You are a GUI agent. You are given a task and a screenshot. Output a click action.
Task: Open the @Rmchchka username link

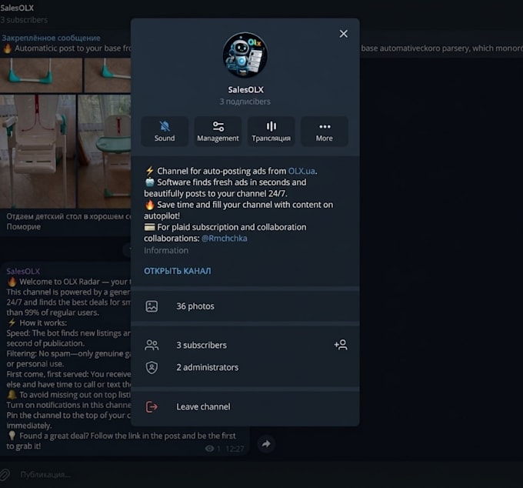click(x=225, y=239)
